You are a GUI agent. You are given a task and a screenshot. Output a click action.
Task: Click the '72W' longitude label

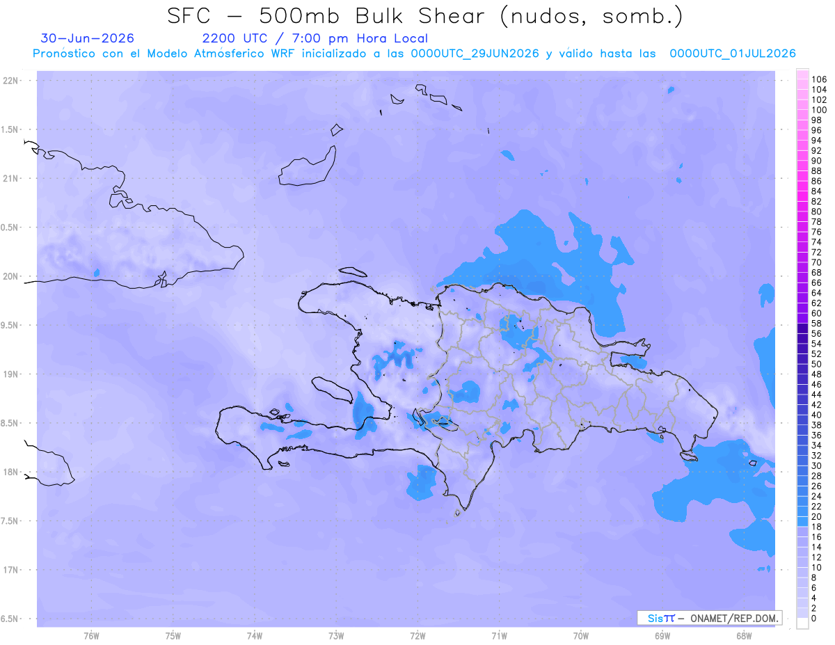click(418, 635)
